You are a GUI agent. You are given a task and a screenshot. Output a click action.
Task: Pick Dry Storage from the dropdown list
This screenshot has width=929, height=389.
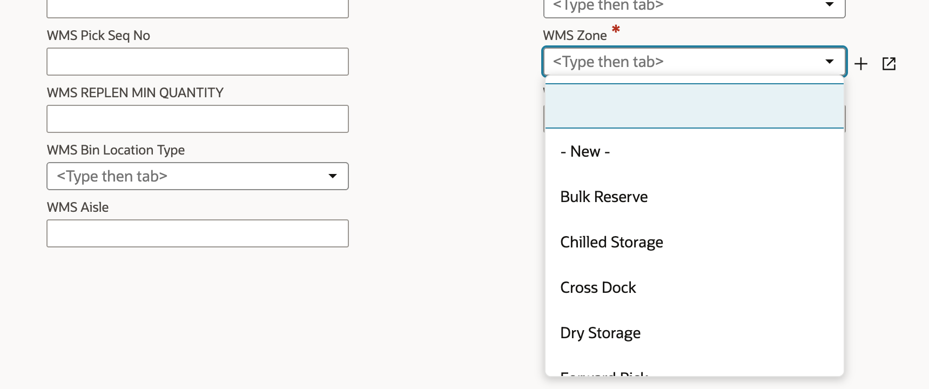pyautogui.click(x=695, y=333)
